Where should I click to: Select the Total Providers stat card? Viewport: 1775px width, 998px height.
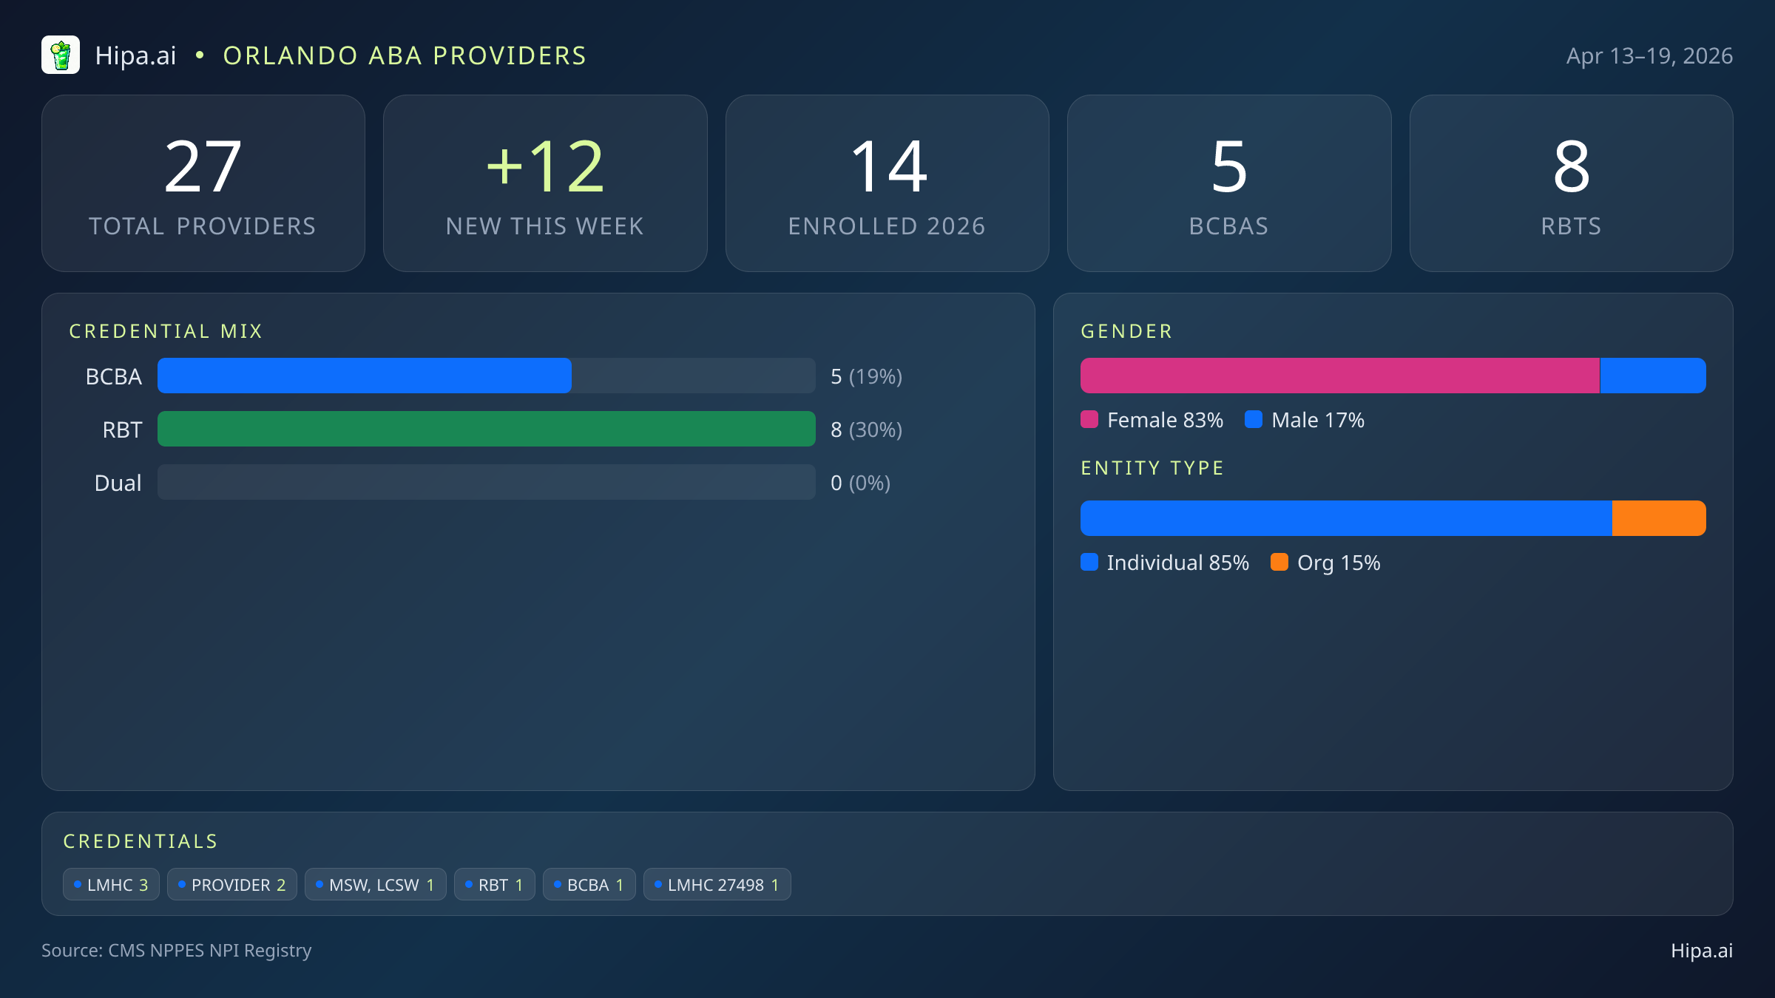point(203,183)
